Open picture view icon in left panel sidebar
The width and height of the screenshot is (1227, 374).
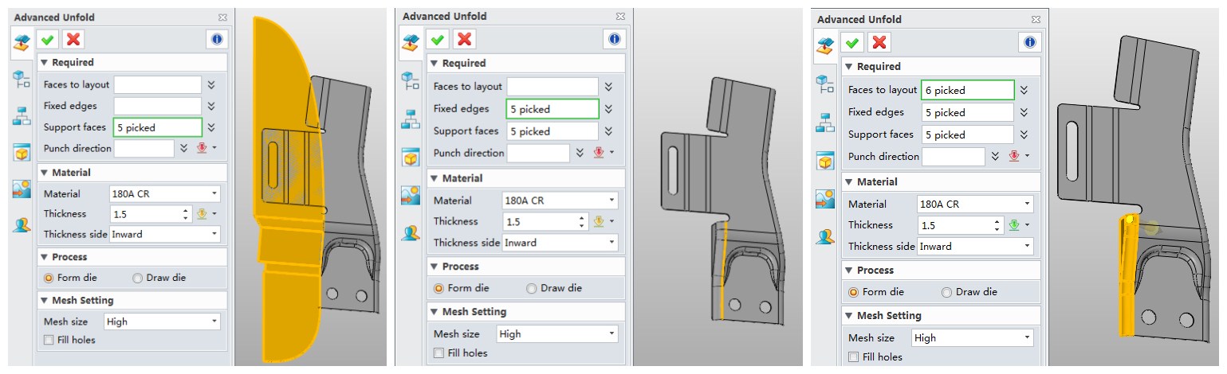(x=22, y=189)
